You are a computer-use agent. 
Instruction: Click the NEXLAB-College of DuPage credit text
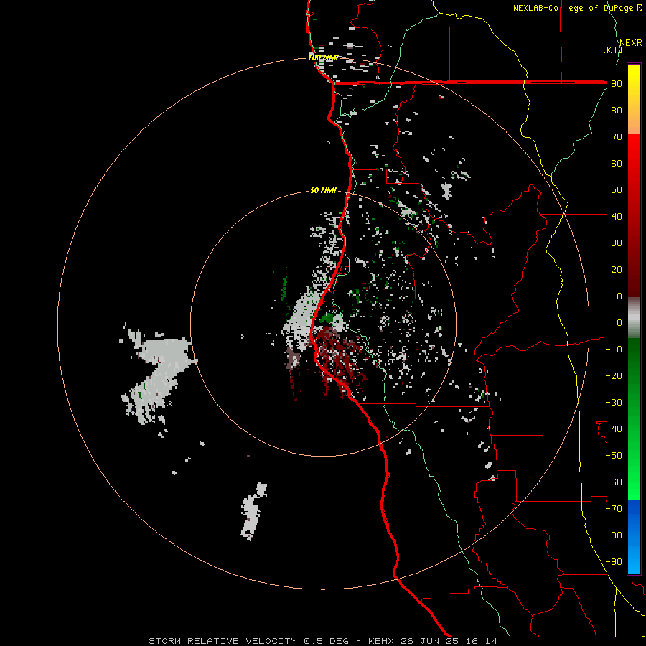[577, 8]
